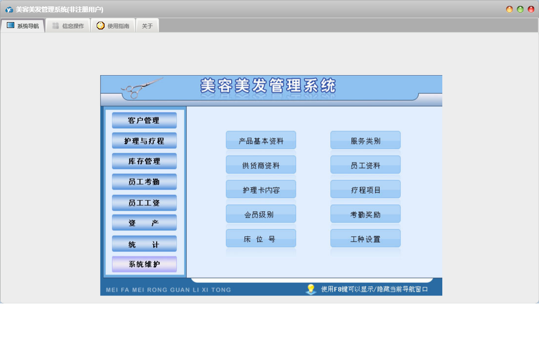Screen dimensions: 539x353
Task: Open the 系统导航 tab
Action: pyautogui.click(x=23, y=26)
